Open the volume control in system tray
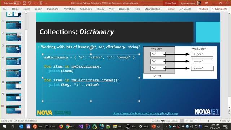 [192, 126]
